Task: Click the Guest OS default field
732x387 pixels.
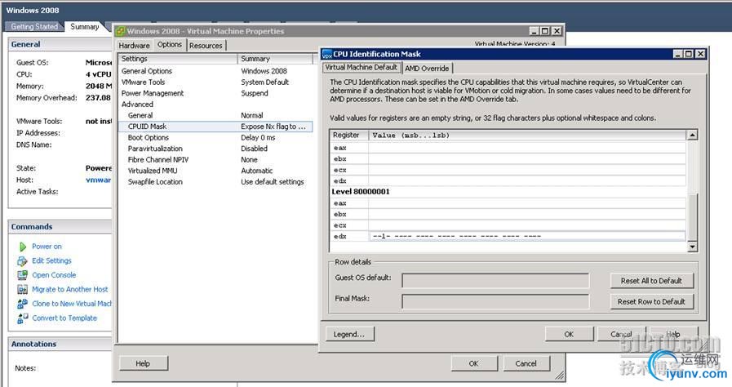Action: (495, 281)
